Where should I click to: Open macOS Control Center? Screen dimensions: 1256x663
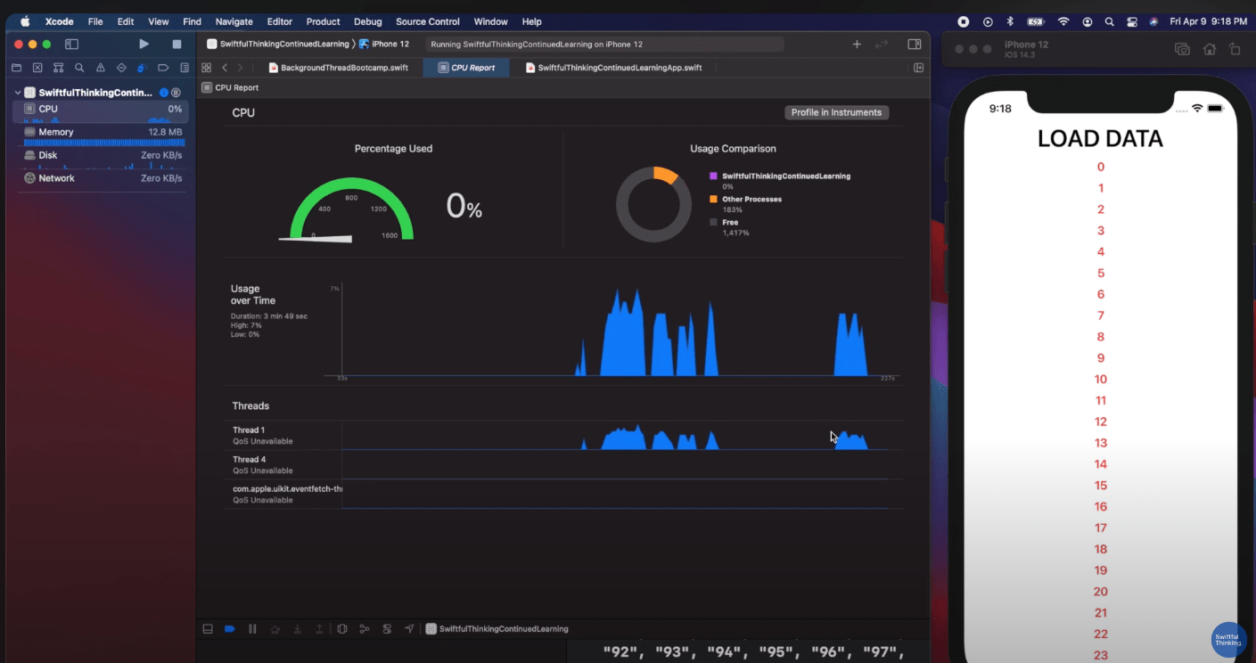pyautogui.click(x=1132, y=21)
